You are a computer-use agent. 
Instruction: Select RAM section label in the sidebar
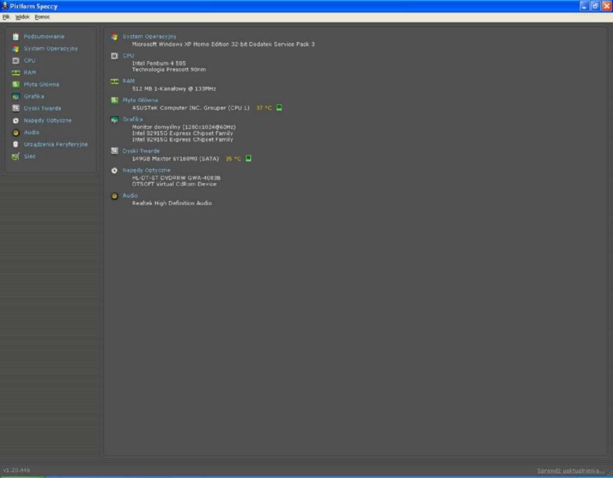click(x=30, y=72)
